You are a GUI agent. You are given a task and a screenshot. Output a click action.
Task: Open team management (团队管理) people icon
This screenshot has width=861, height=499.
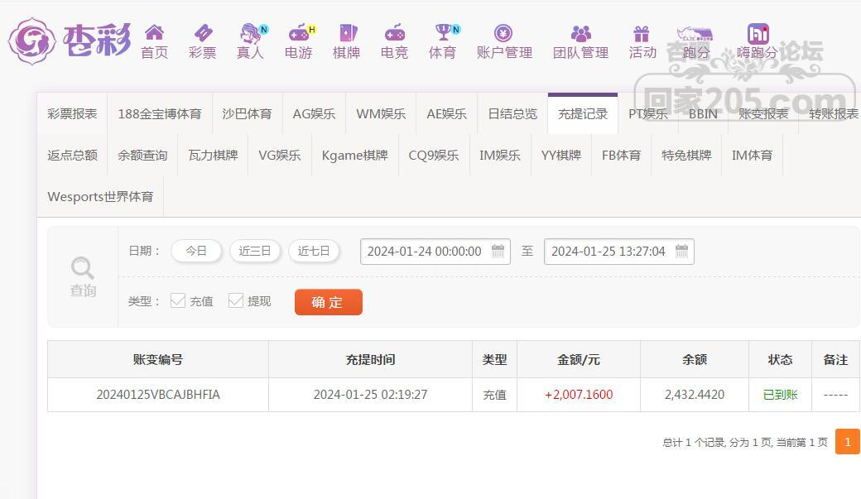(580, 33)
